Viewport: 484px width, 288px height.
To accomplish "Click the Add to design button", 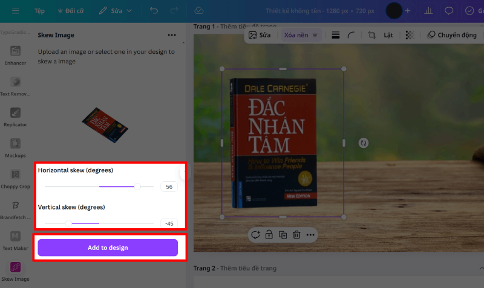I will (x=108, y=248).
